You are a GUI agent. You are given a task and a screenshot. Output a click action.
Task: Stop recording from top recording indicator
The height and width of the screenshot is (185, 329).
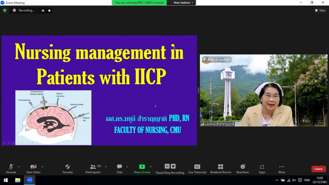[x=49, y=11]
